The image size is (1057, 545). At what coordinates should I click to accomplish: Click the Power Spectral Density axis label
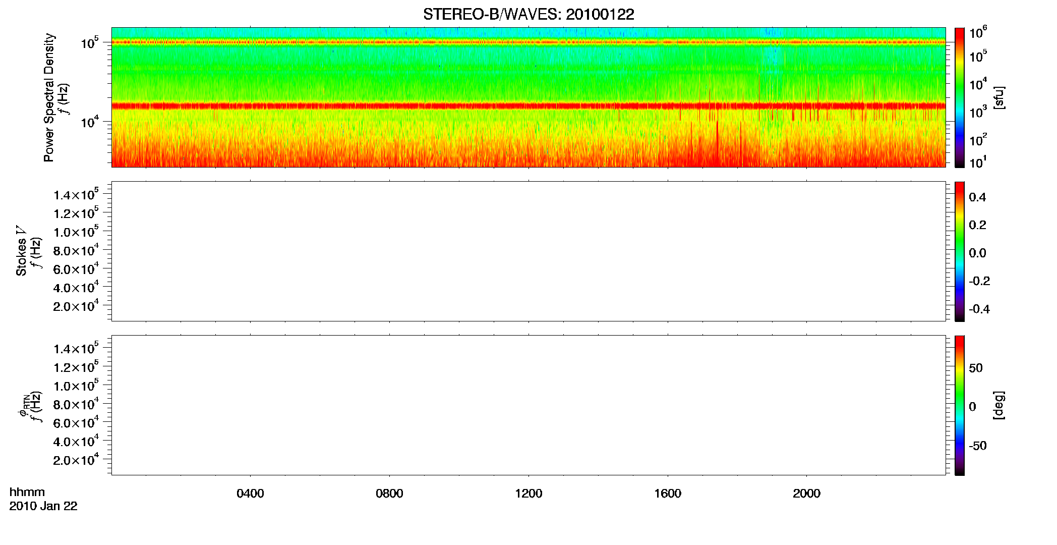click(49, 97)
